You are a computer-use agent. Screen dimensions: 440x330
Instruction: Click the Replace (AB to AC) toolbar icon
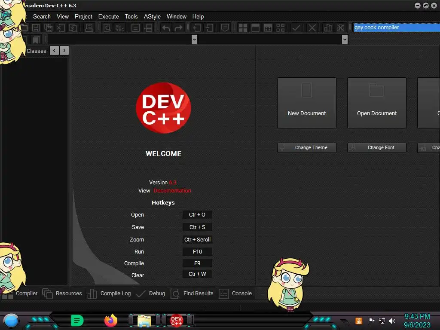coord(120,28)
